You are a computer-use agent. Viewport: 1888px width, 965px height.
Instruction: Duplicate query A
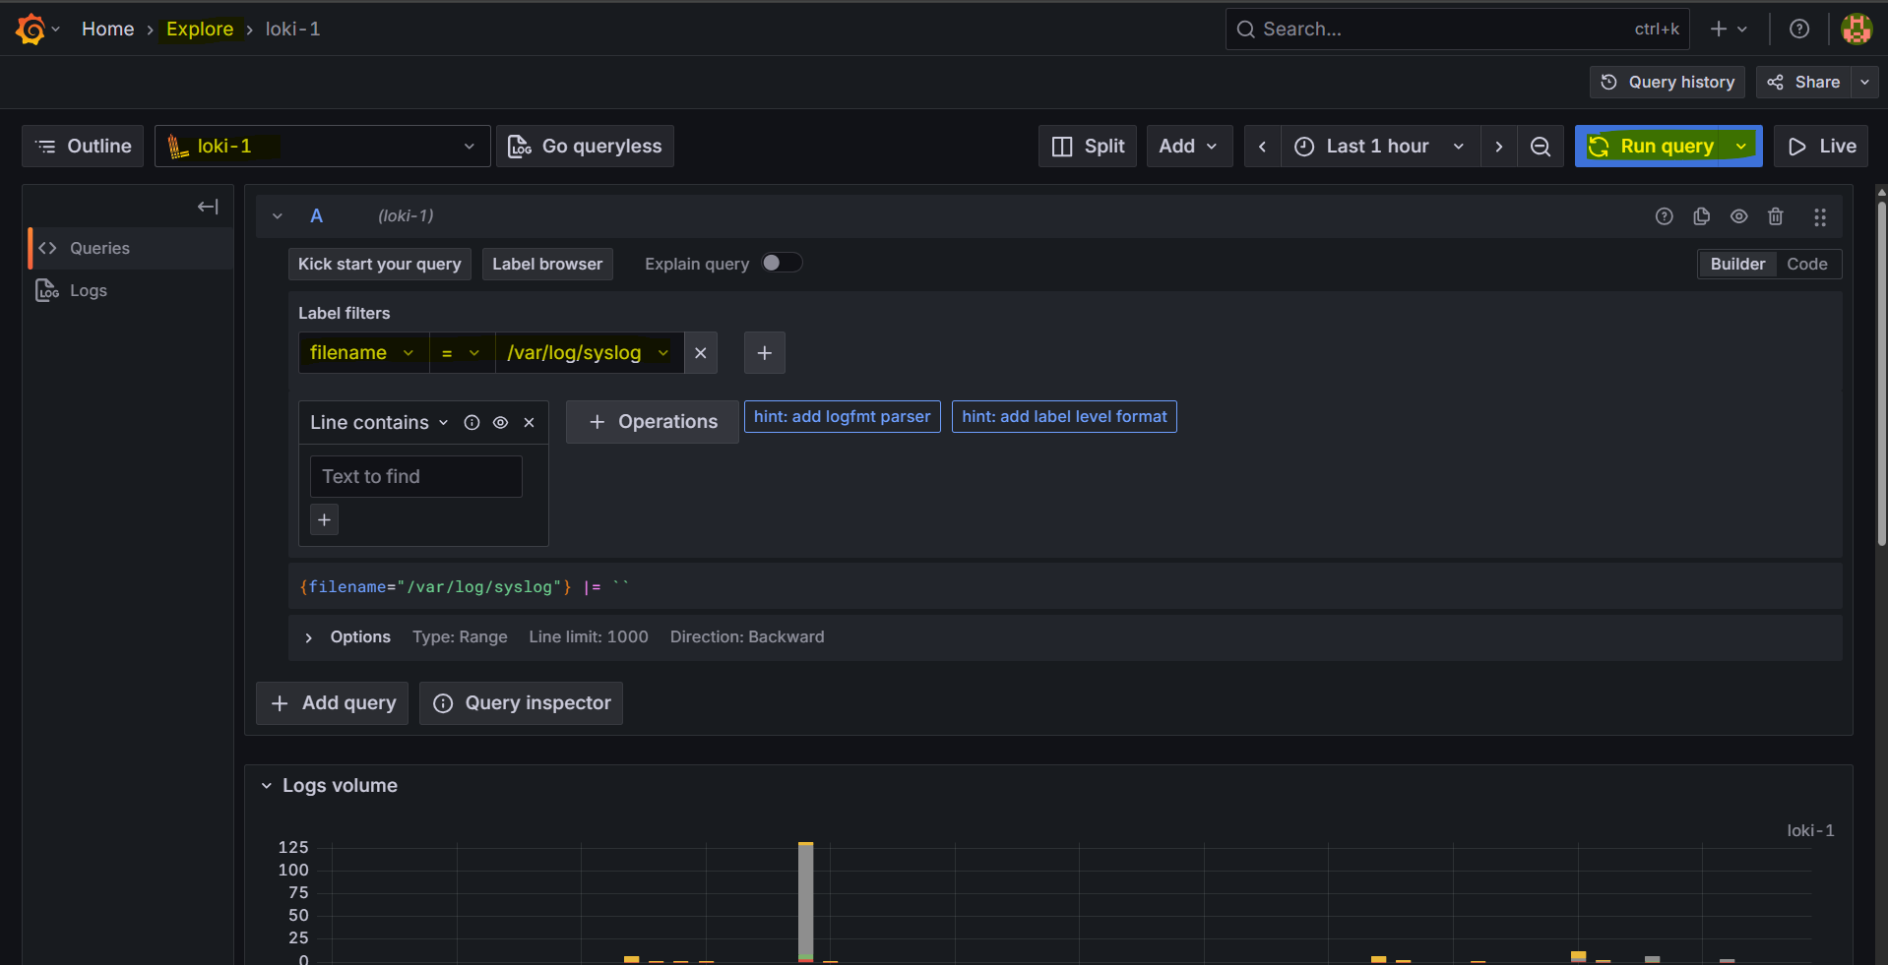click(x=1702, y=216)
